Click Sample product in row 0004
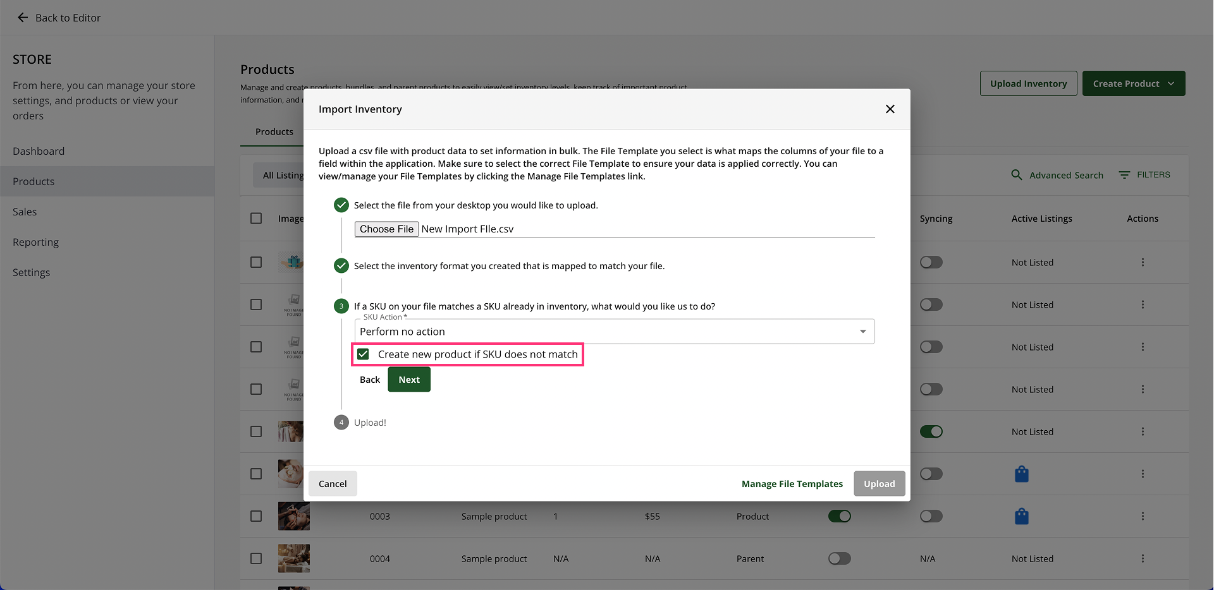Image resolution: width=1214 pixels, height=590 pixels. [x=494, y=559]
